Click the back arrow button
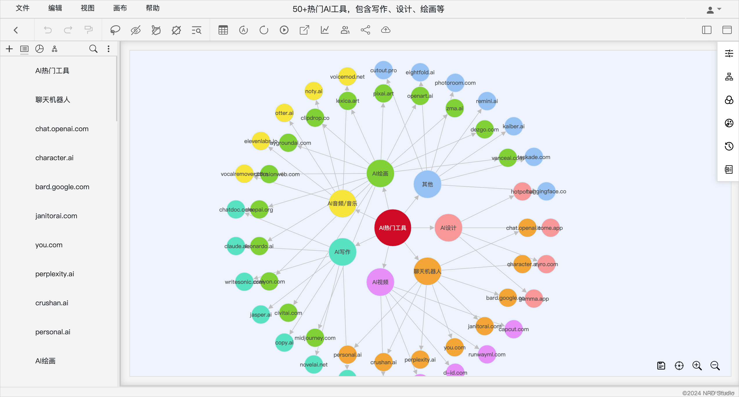 coord(16,30)
